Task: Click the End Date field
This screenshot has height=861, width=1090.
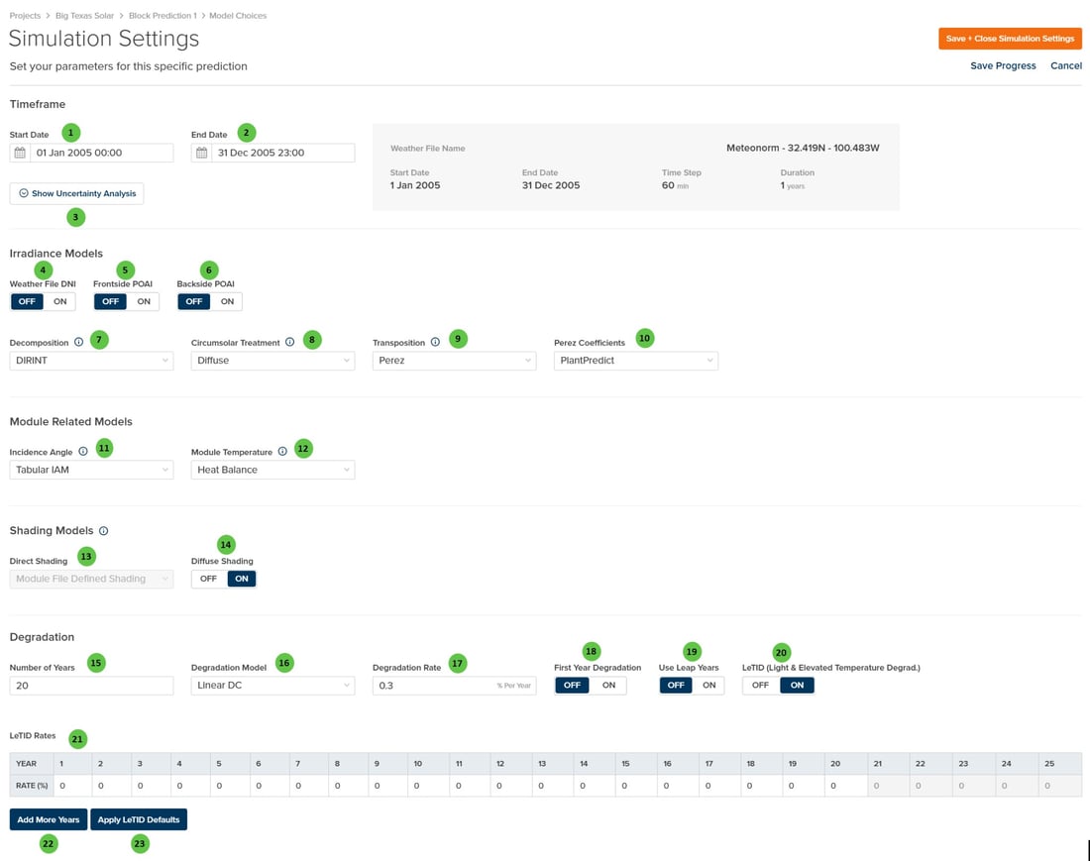Action: pyautogui.click(x=272, y=153)
